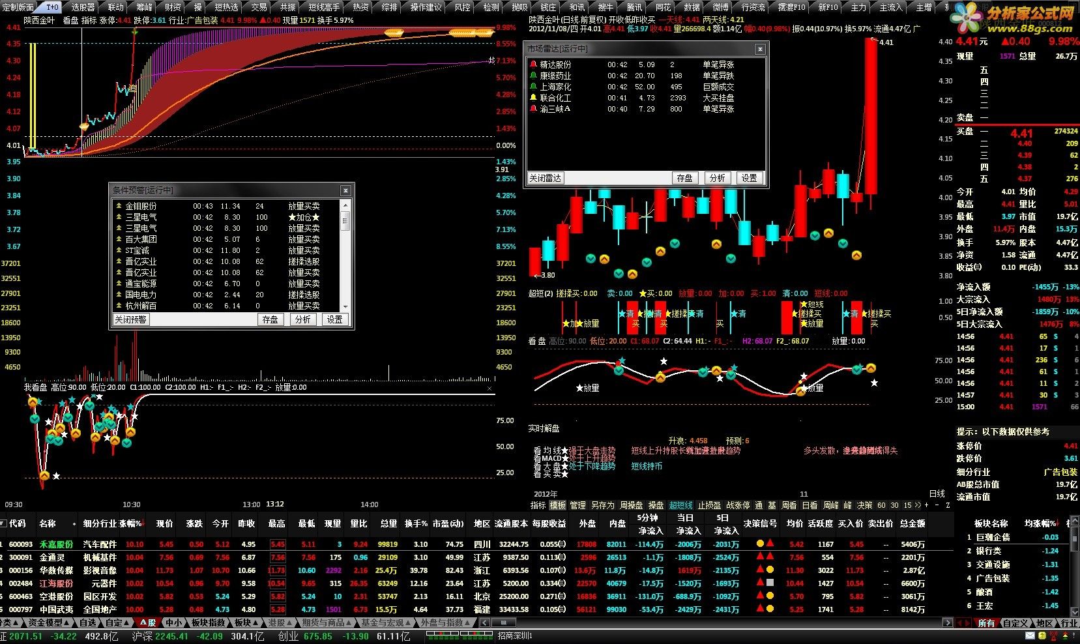Select 酿酒 in sector list
This screenshot has height=644, width=1080.
984,592
